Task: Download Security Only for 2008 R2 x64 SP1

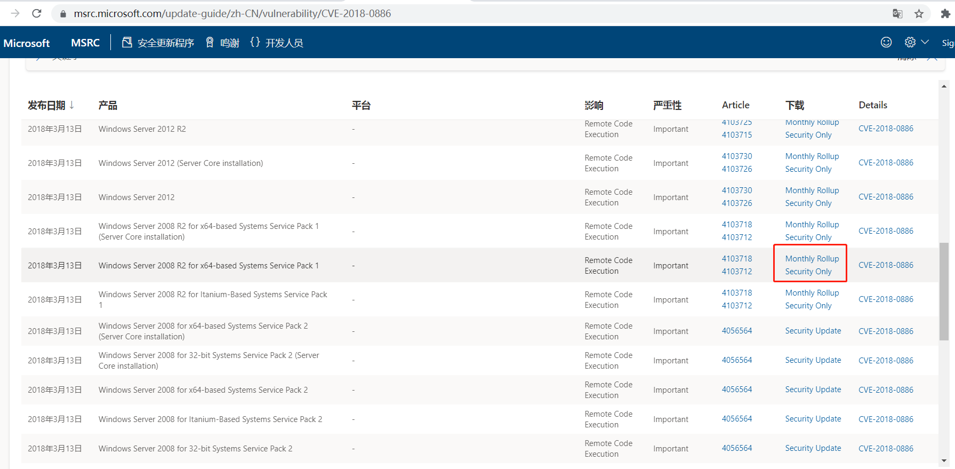Action: (x=808, y=272)
